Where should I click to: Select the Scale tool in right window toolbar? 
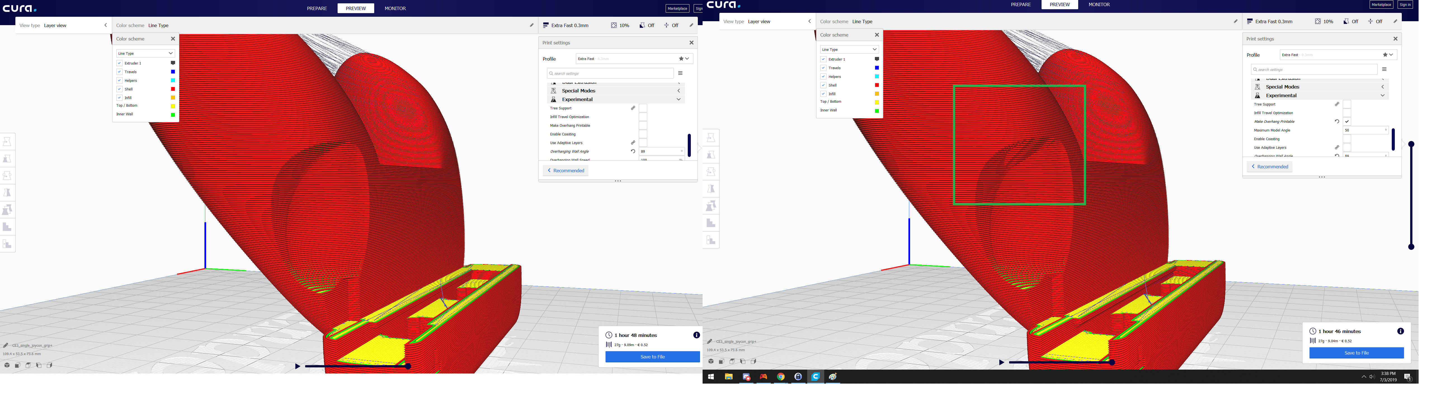click(x=711, y=155)
